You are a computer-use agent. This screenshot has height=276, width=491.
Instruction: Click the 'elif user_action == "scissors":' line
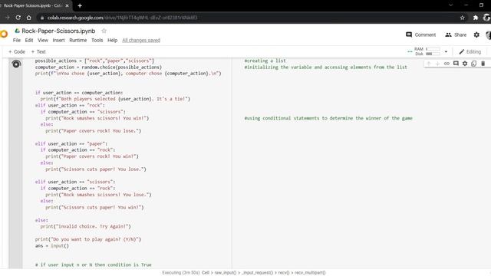click(75, 182)
